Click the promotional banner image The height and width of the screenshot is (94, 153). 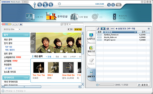click(x=56, y=43)
